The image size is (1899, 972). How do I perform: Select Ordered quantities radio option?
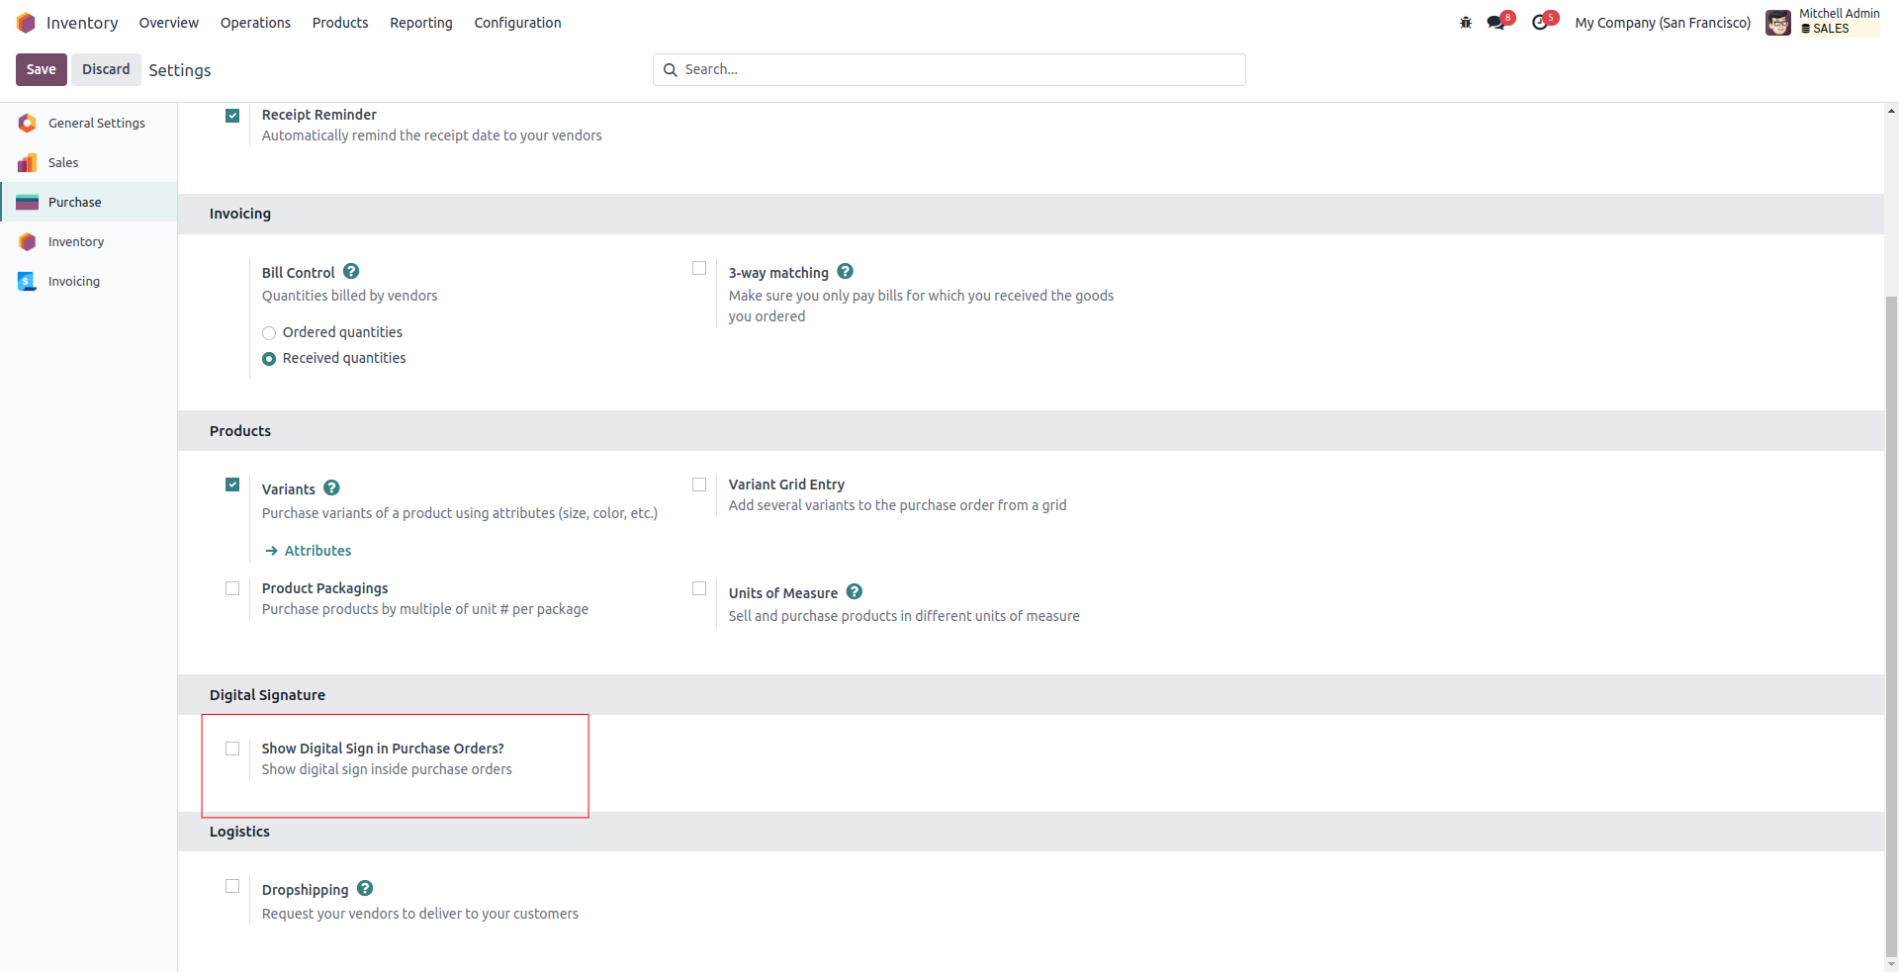pos(269,333)
